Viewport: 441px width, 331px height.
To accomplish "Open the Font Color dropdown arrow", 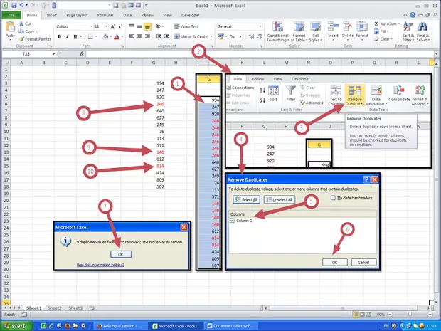I will [x=122, y=36].
